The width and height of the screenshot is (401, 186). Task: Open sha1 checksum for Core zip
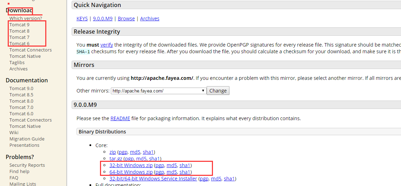[148, 152]
